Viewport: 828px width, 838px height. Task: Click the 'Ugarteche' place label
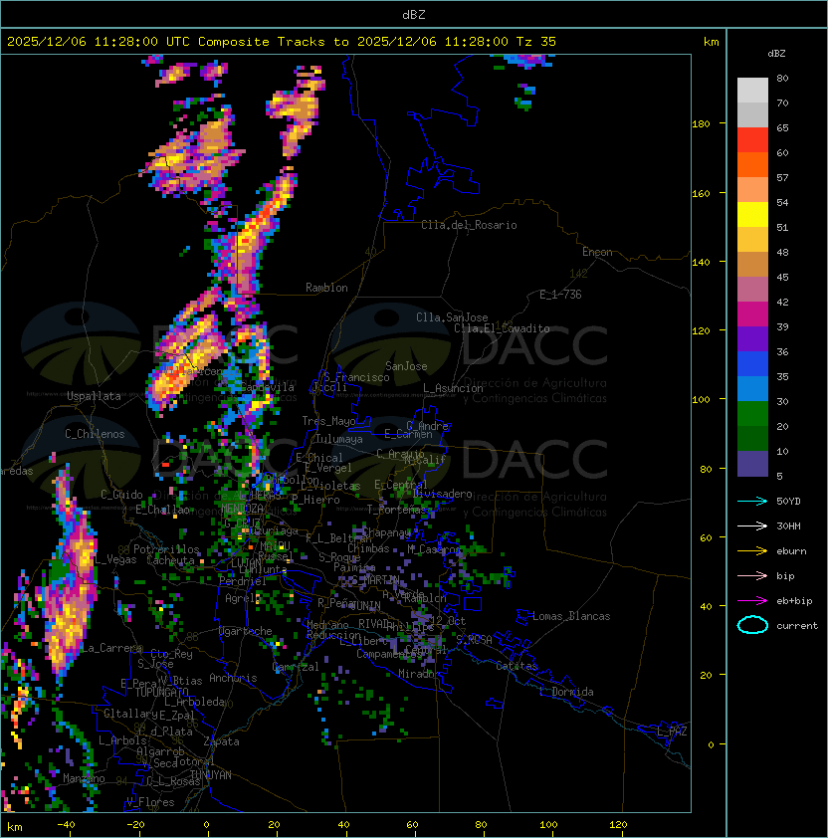coord(246,631)
